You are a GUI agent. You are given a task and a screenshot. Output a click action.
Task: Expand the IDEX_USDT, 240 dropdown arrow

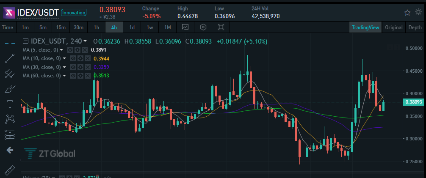click(x=85, y=41)
